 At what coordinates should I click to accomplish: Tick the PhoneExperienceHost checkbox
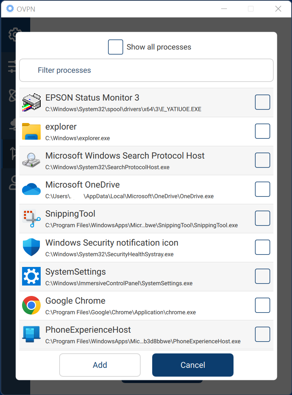click(x=263, y=334)
